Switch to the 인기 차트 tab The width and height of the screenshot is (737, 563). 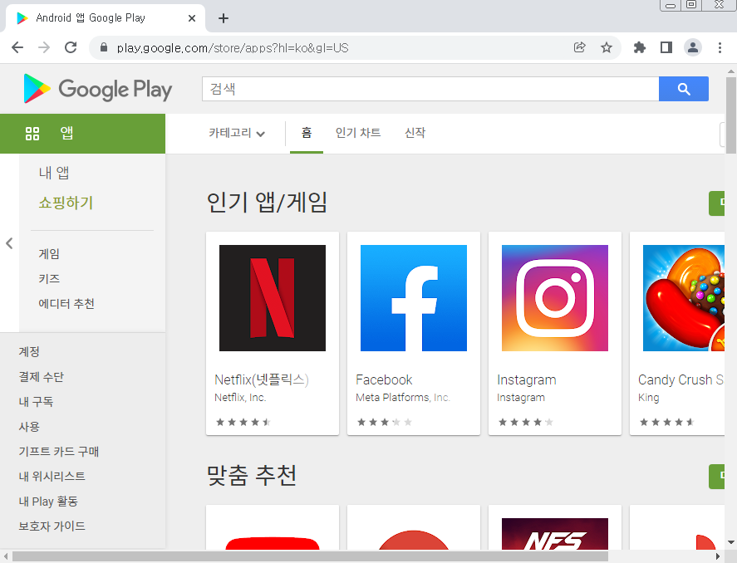pyautogui.click(x=357, y=133)
